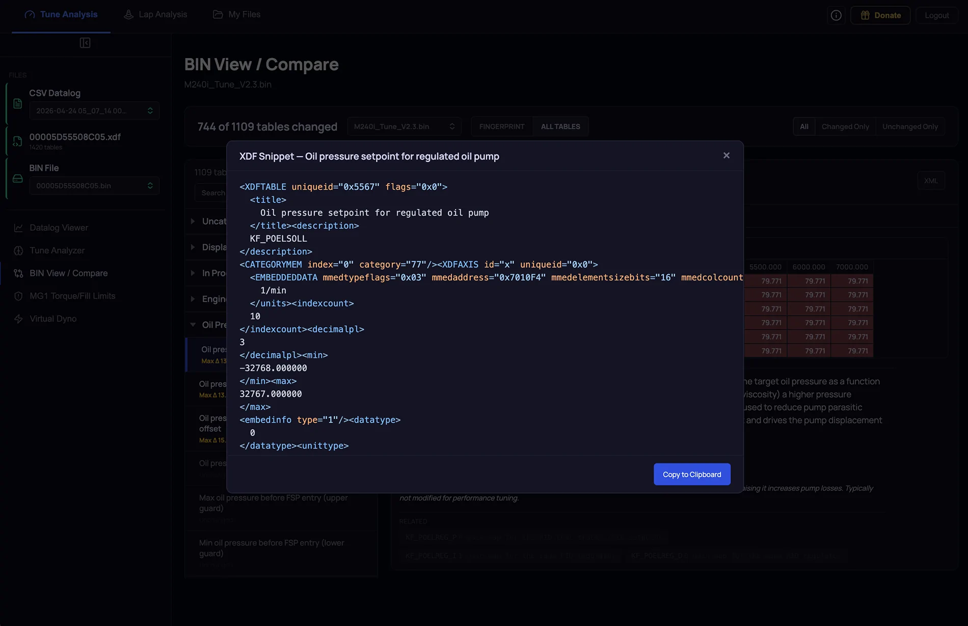Open Tune Analyzer from sidebar
Viewport: 968px width, 626px height.
pyautogui.click(x=57, y=250)
